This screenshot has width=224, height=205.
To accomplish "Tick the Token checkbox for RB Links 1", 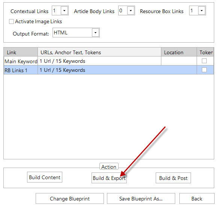I will [204, 70].
